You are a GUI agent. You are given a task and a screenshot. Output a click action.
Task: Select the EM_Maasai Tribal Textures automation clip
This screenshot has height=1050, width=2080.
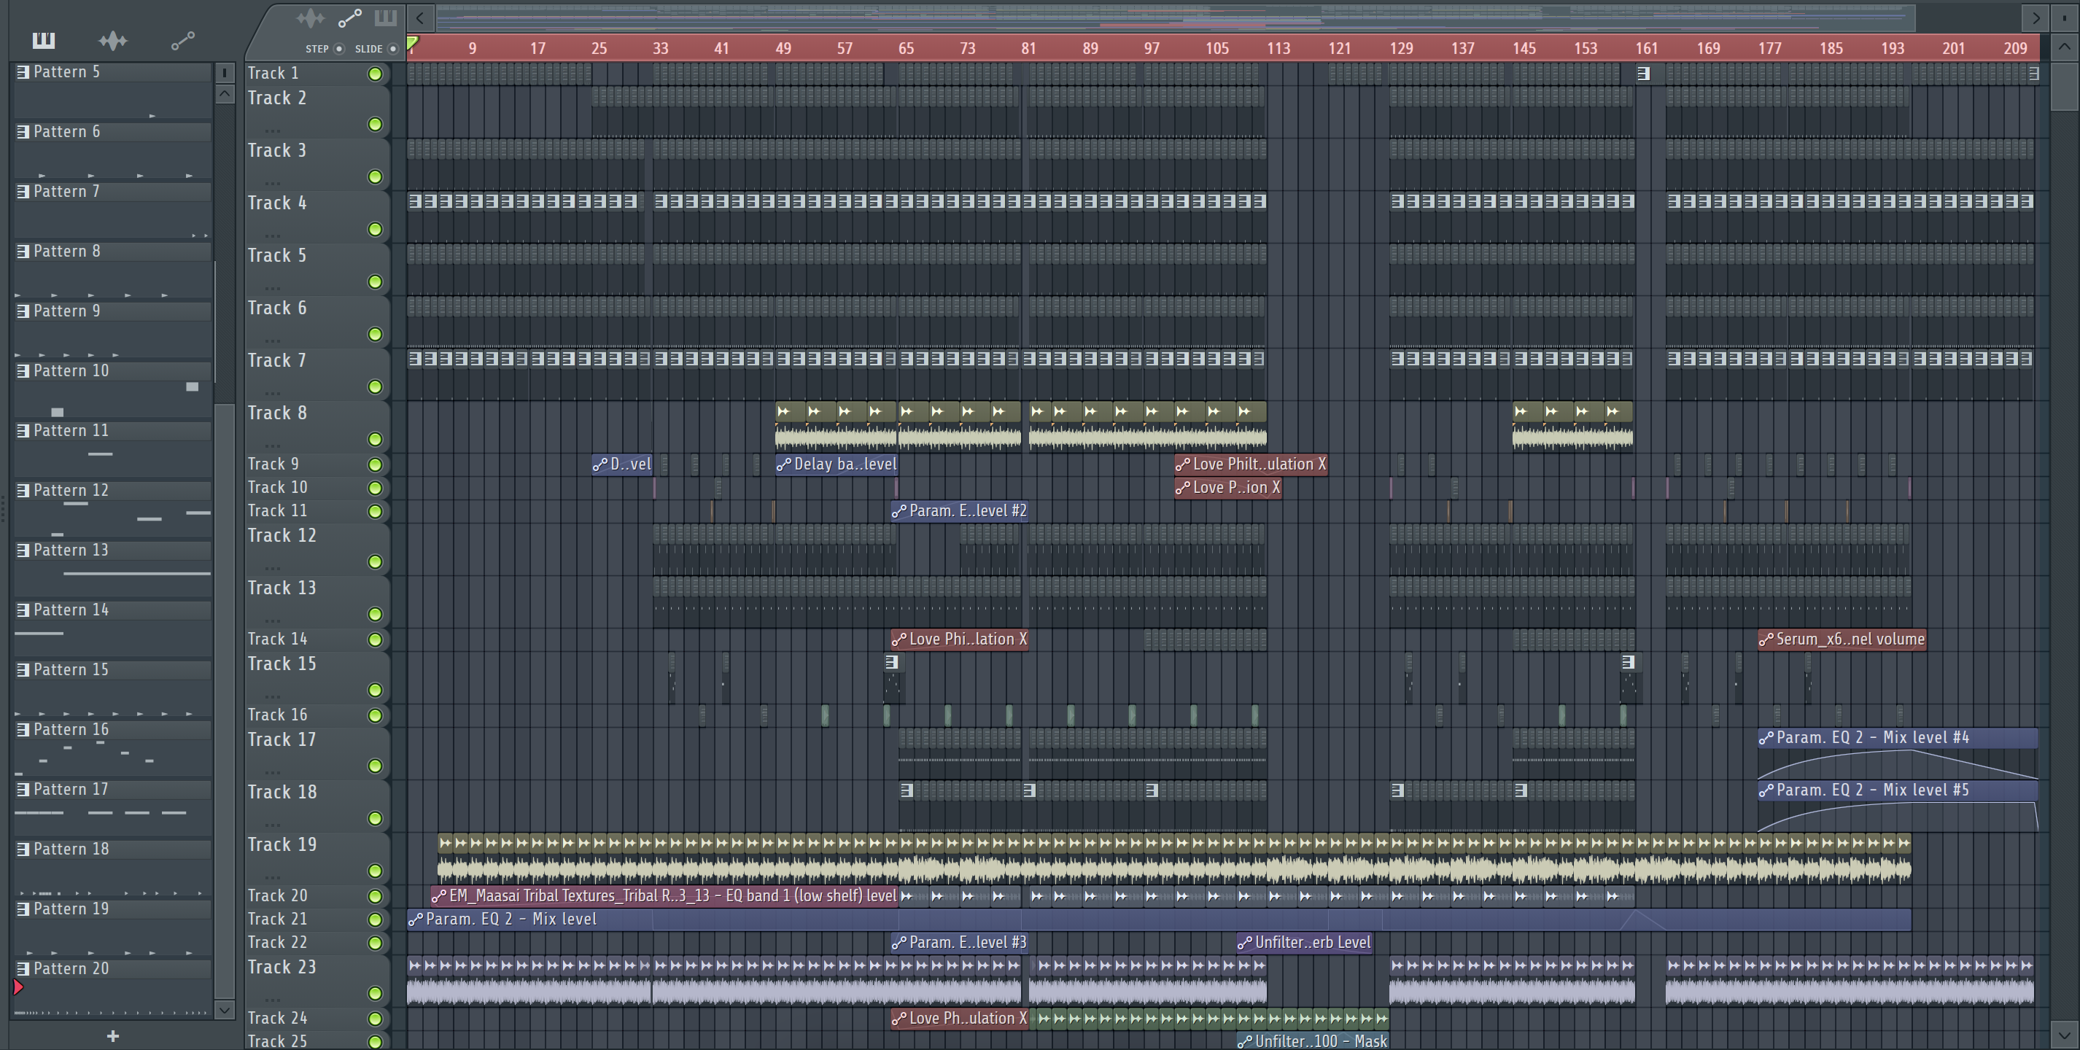pos(664,896)
